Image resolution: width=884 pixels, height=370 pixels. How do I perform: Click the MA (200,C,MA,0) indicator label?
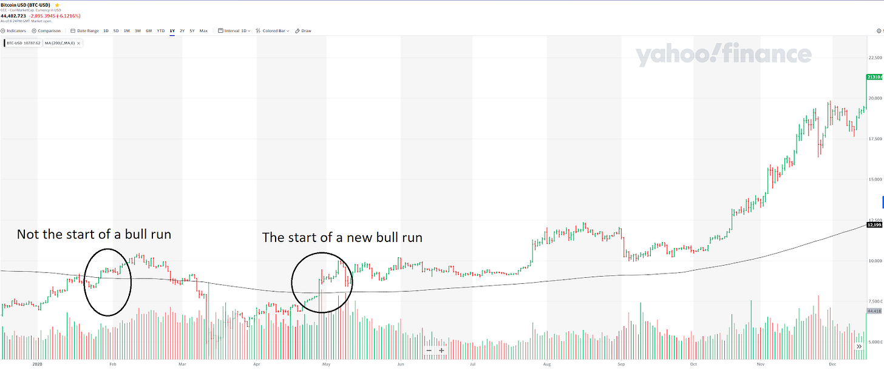(59, 43)
